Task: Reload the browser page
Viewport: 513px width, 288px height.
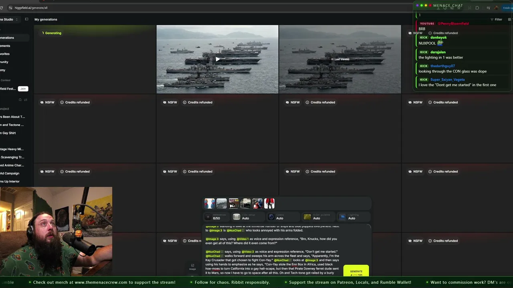Action: pyautogui.click(x=2, y=8)
